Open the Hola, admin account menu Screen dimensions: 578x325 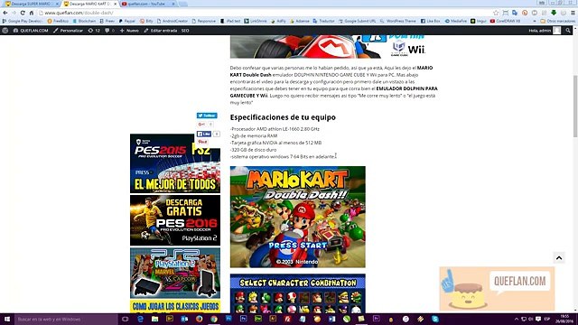click(545, 31)
